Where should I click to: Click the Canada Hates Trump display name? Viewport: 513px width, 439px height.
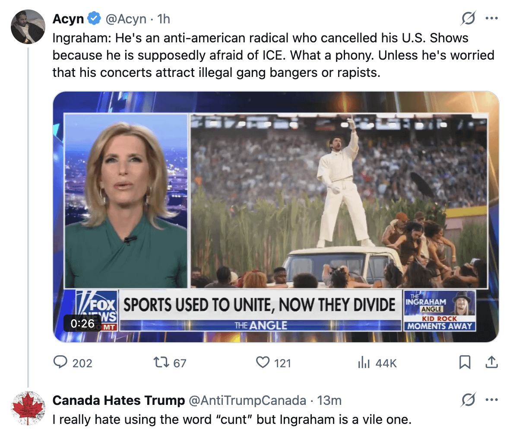point(118,401)
